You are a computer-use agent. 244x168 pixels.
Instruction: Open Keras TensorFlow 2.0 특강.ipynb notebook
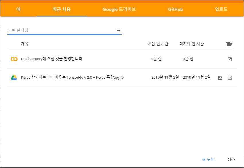[72, 77]
